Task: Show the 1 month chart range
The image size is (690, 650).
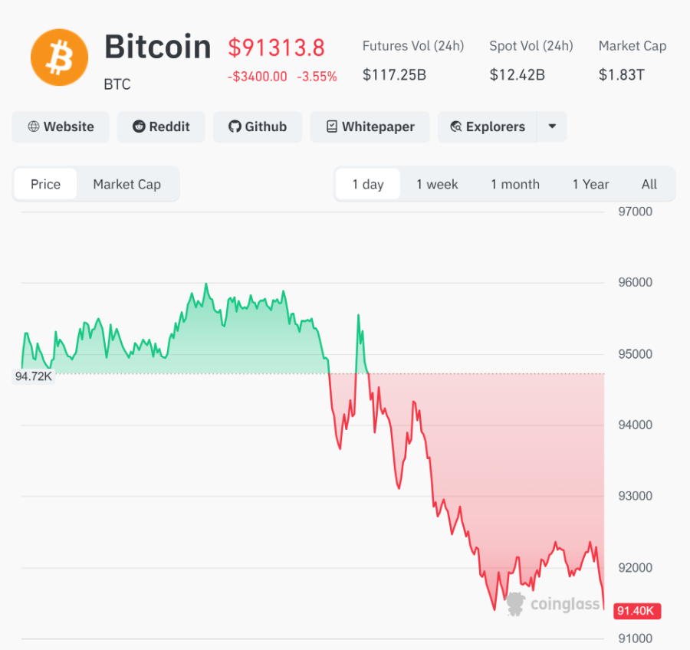Action: click(x=515, y=184)
